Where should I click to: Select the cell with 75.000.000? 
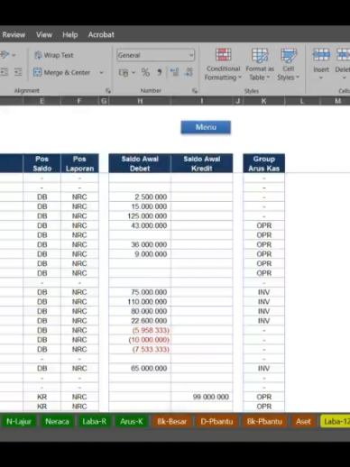tap(140, 292)
